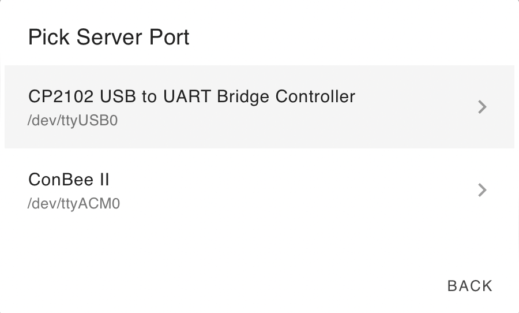The image size is (519, 313).
Task: Choose the ConBee II list row
Action: [x=259, y=190]
